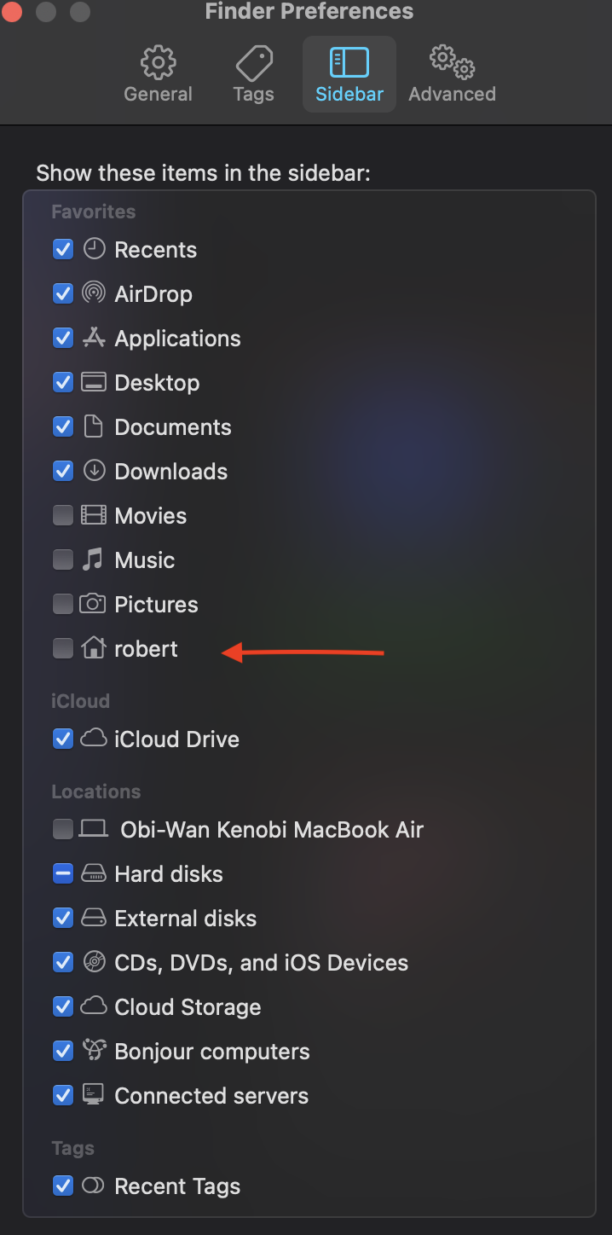Click the Downloads label text
Image resolution: width=612 pixels, height=1235 pixels.
(171, 472)
